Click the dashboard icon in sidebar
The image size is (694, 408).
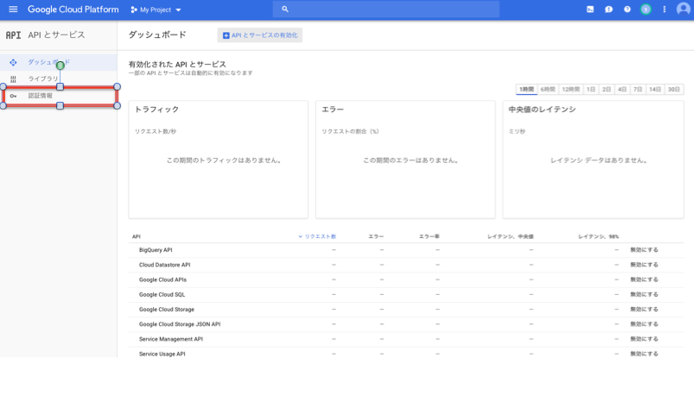click(13, 63)
